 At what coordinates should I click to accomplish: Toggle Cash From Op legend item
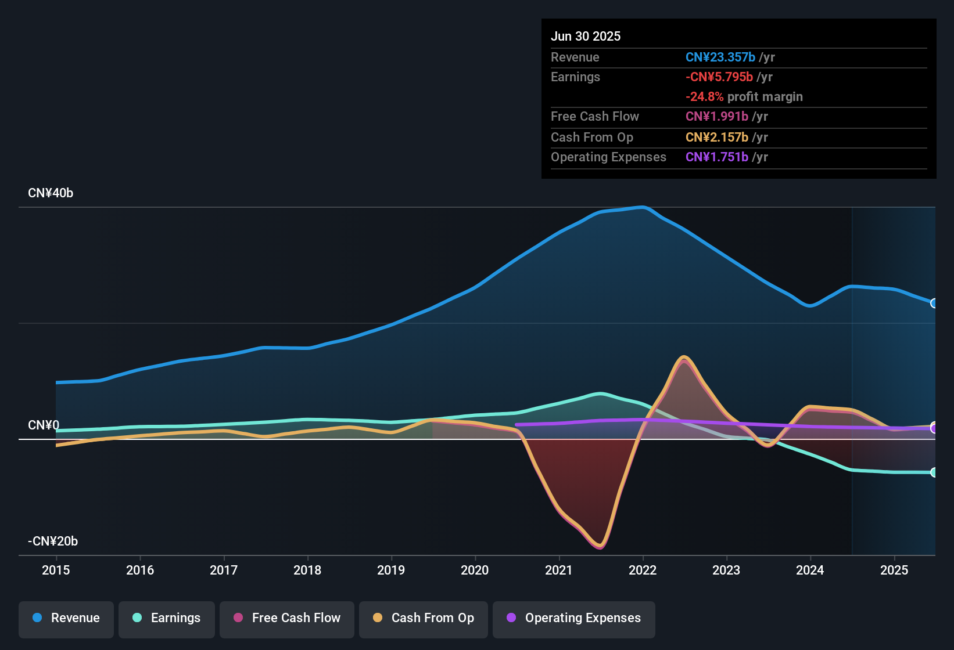(424, 618)
